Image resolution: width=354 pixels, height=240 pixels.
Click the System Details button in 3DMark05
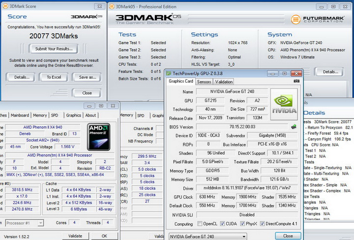point(330,72)
